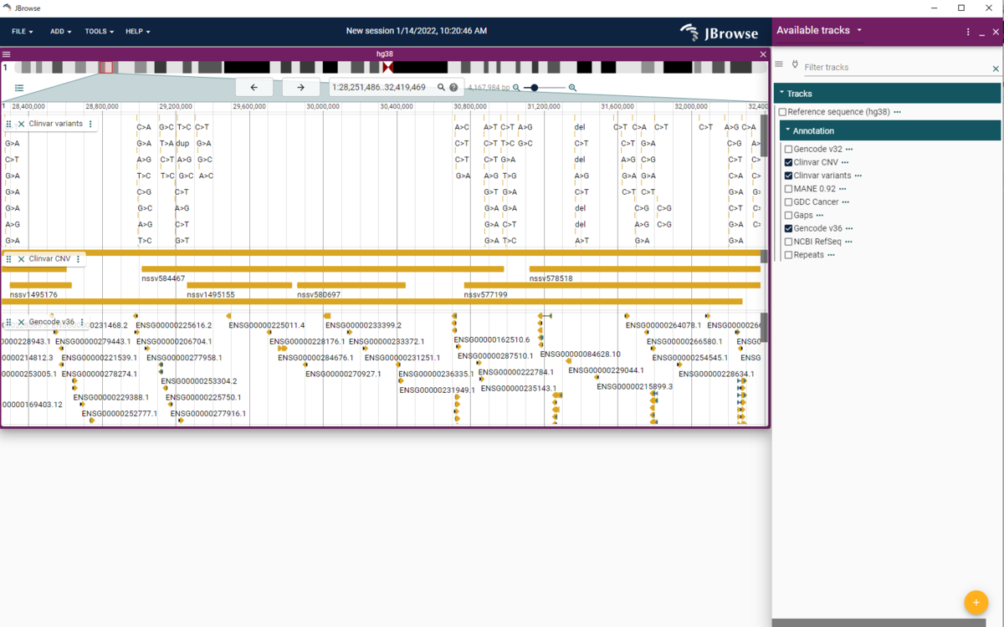Open MANE 0.92 more options
The height and width of the screenshot is (627, 1004).
[x=843, y=189]
